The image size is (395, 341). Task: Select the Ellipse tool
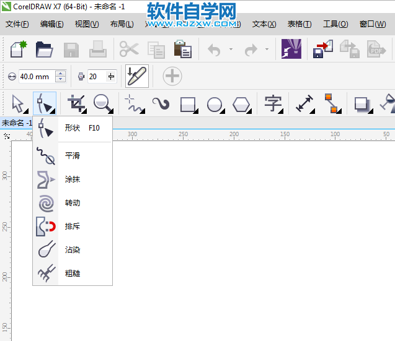pyautogui.click(x=215, y=104)
